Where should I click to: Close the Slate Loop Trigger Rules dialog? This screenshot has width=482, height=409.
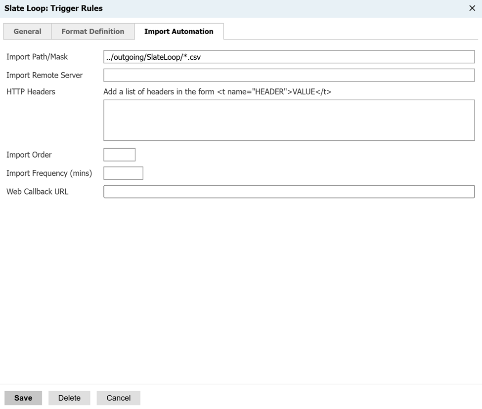tap(472, 8)
